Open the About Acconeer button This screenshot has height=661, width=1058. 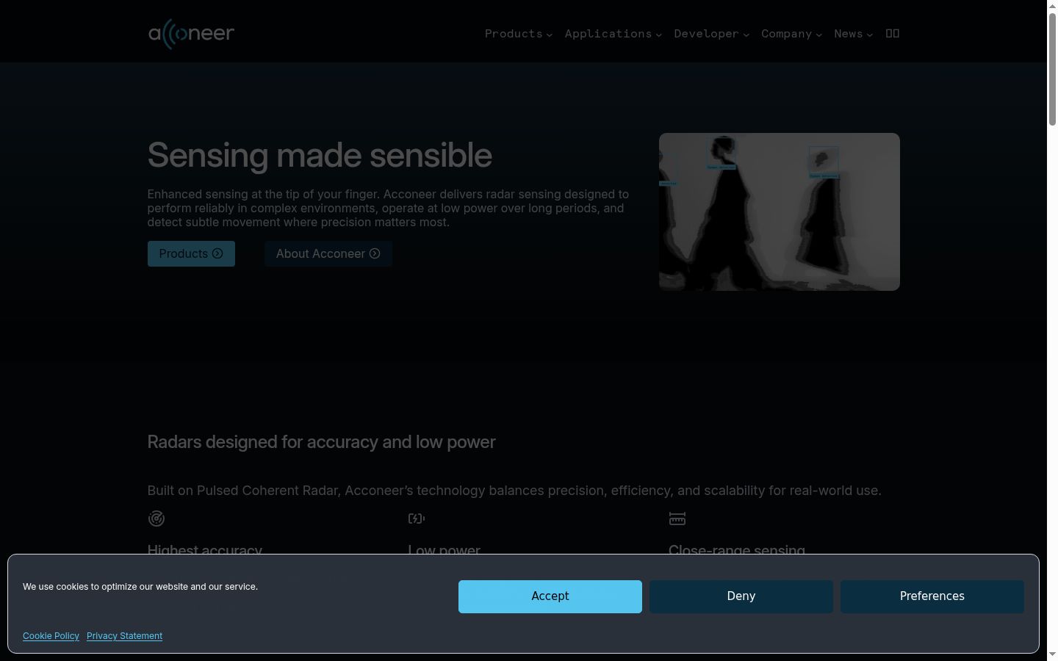328,253
